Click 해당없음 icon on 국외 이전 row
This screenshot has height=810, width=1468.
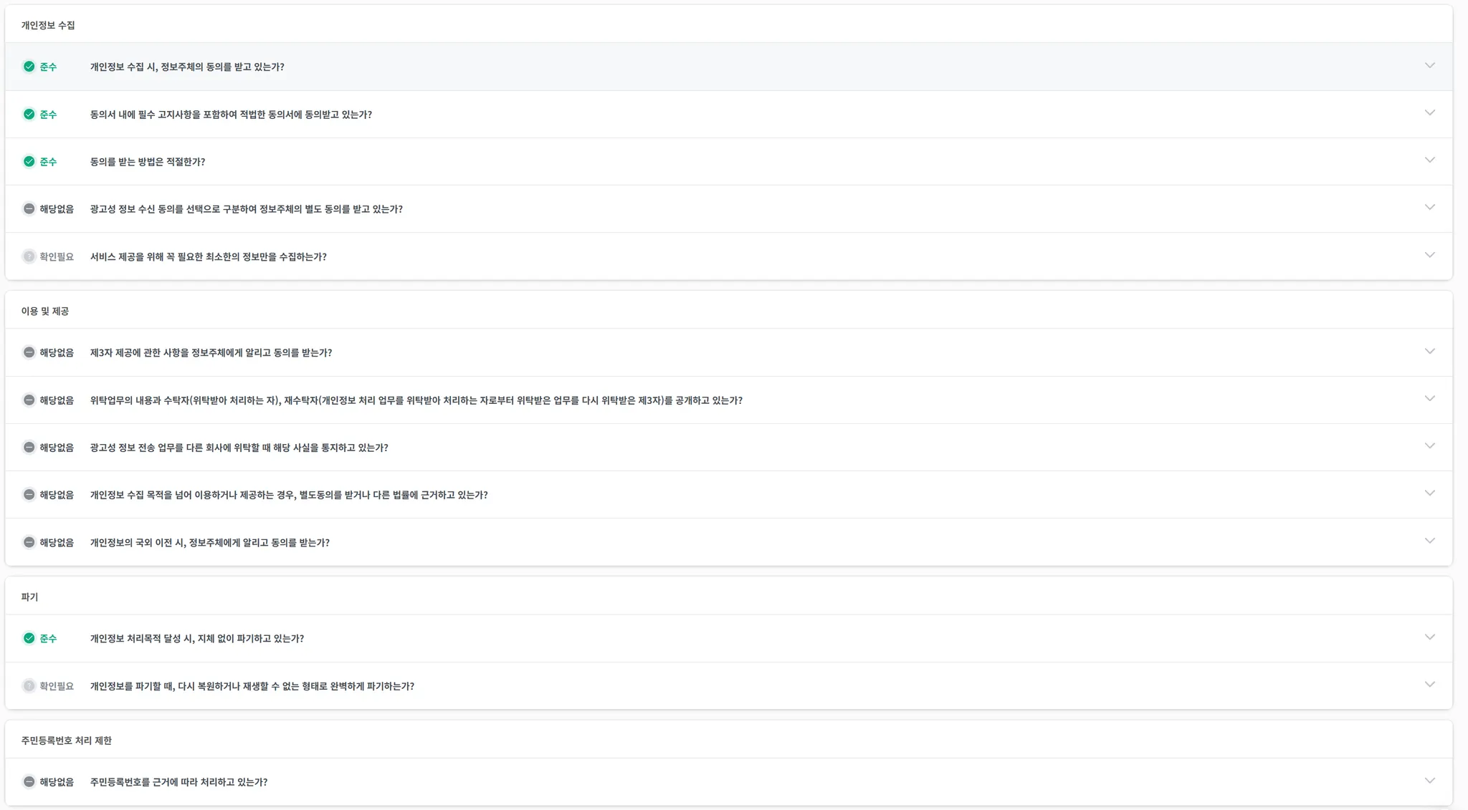(29, 542)
